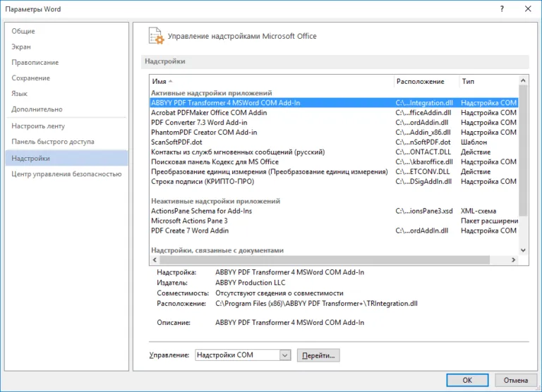The height and width of the screenshot is (392, 542).
Task: Select the ScanSoftPDF.dot row
Action: pos(334,142)
